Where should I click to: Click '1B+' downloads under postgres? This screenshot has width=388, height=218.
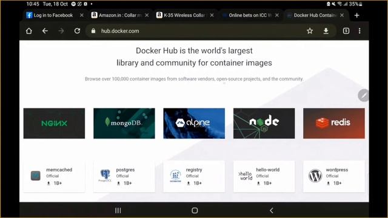point(128,183)
